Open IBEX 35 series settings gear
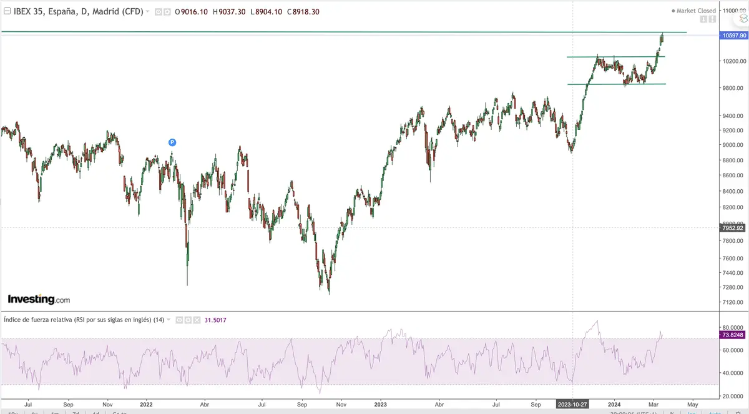This screenshot has height=414, width=749. point(167,11)
